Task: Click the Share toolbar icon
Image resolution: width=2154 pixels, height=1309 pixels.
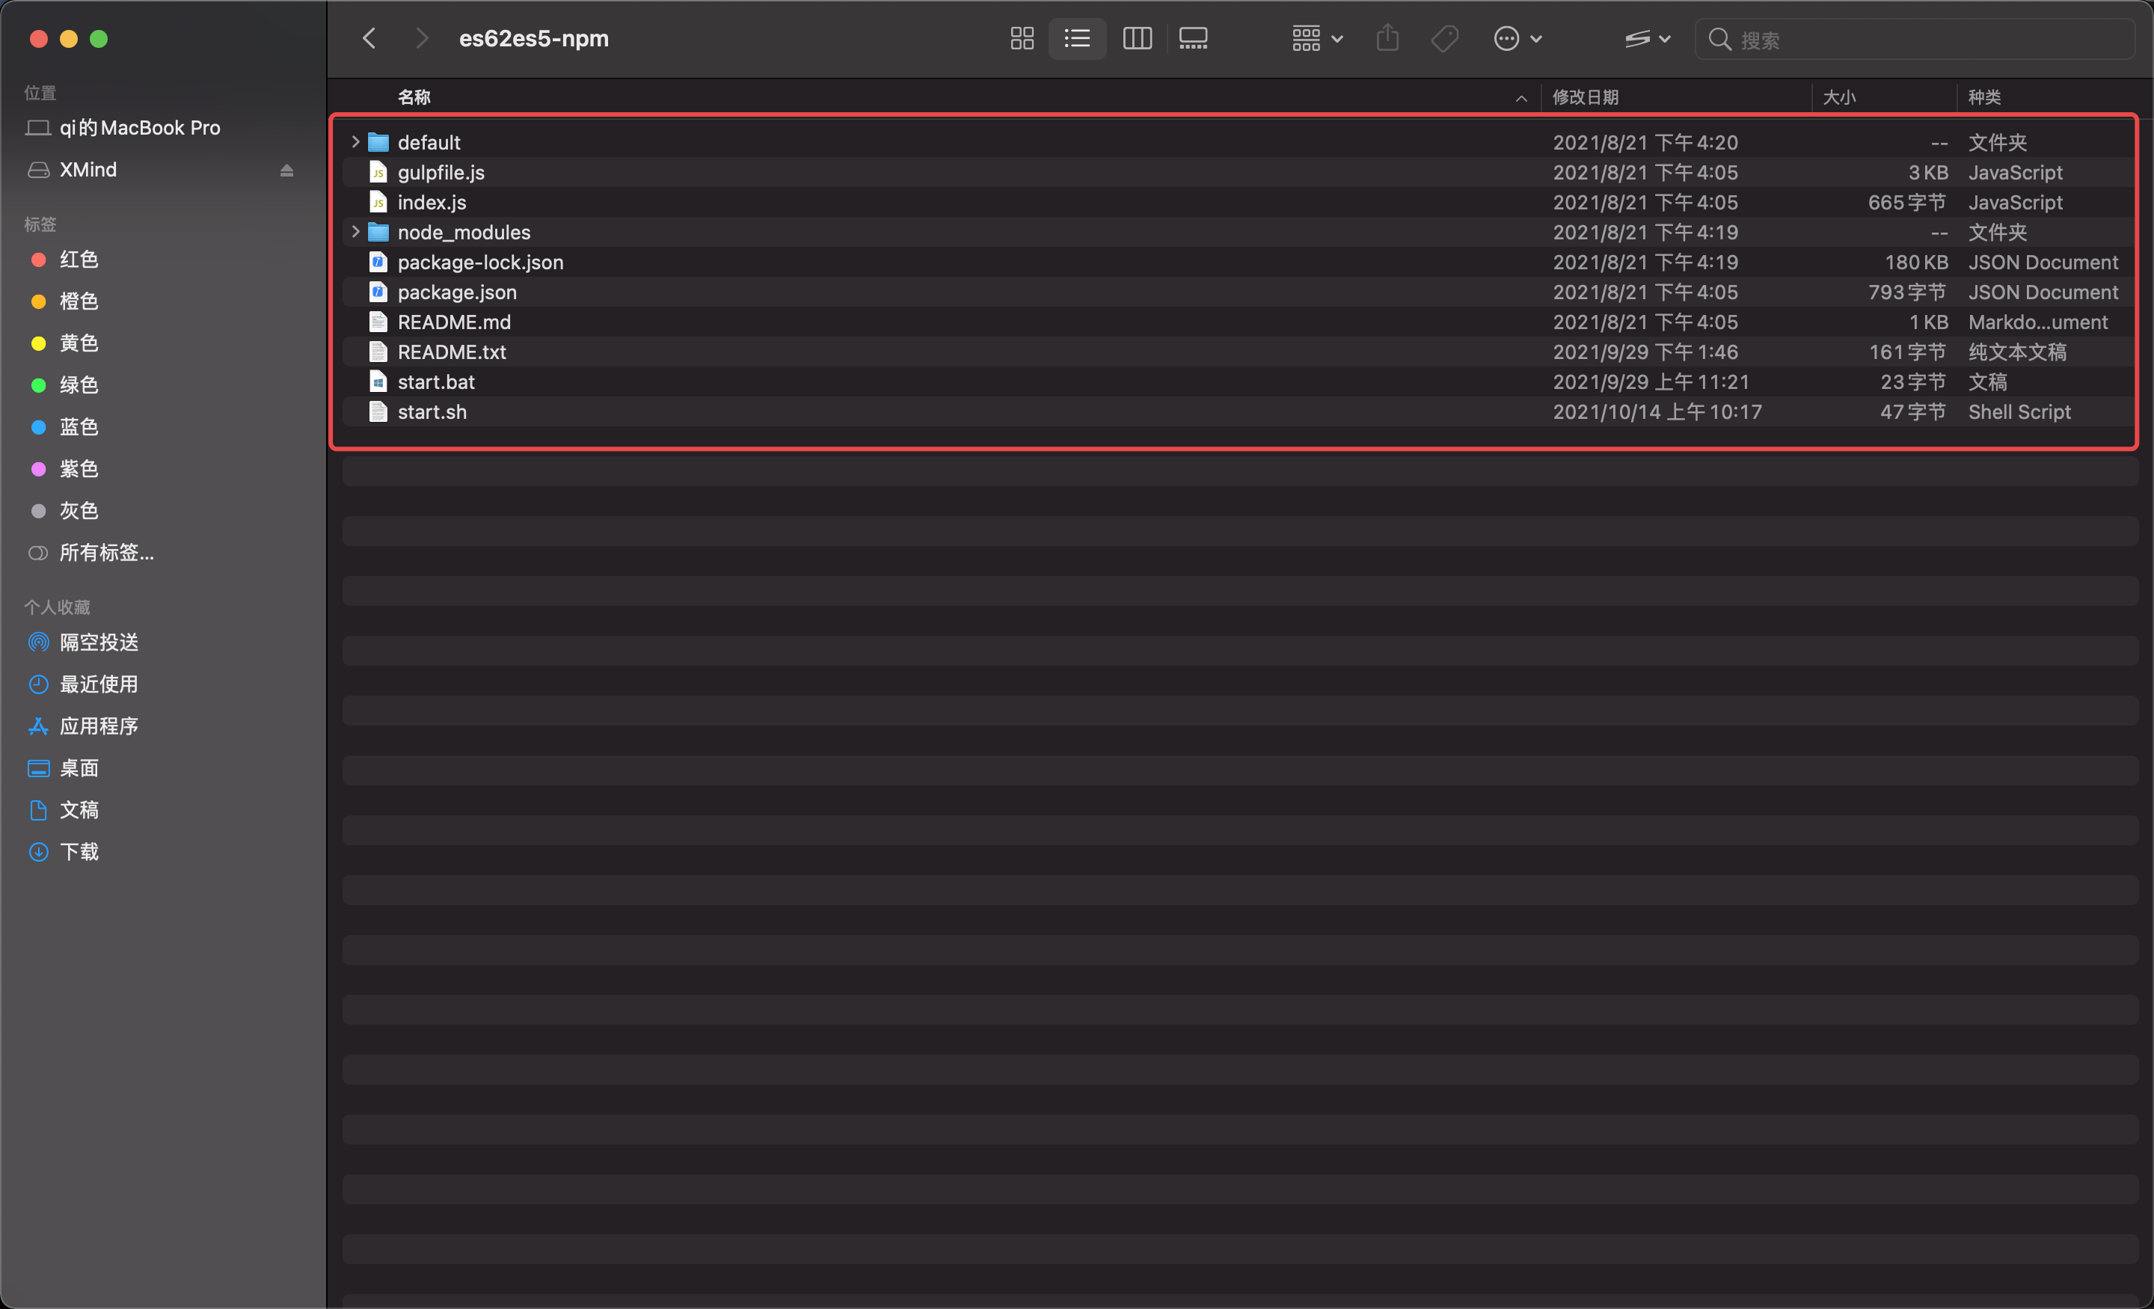Action: click(x=1387, y=38)
